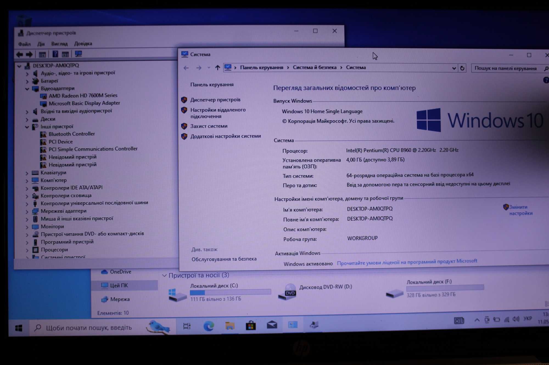
Task: Open the Mail app from the taskbar
Action: coord(272,325)
